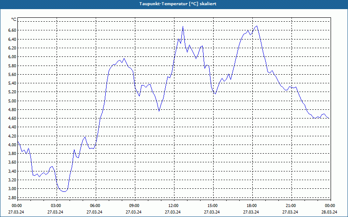Image resolution: width=348 pixels, height=217 pixels.
Task: Click the "4,40" axis value
Action: [13, 127]
